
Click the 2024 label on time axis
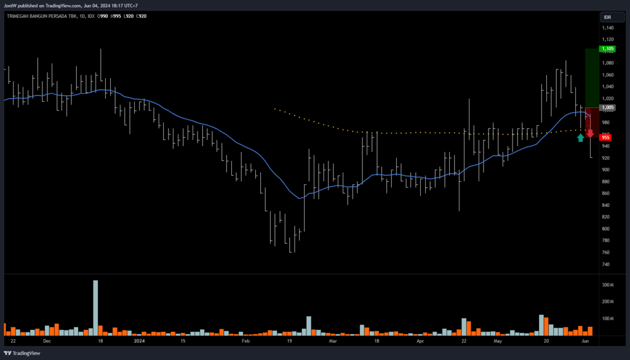click(x=140, y=340)
